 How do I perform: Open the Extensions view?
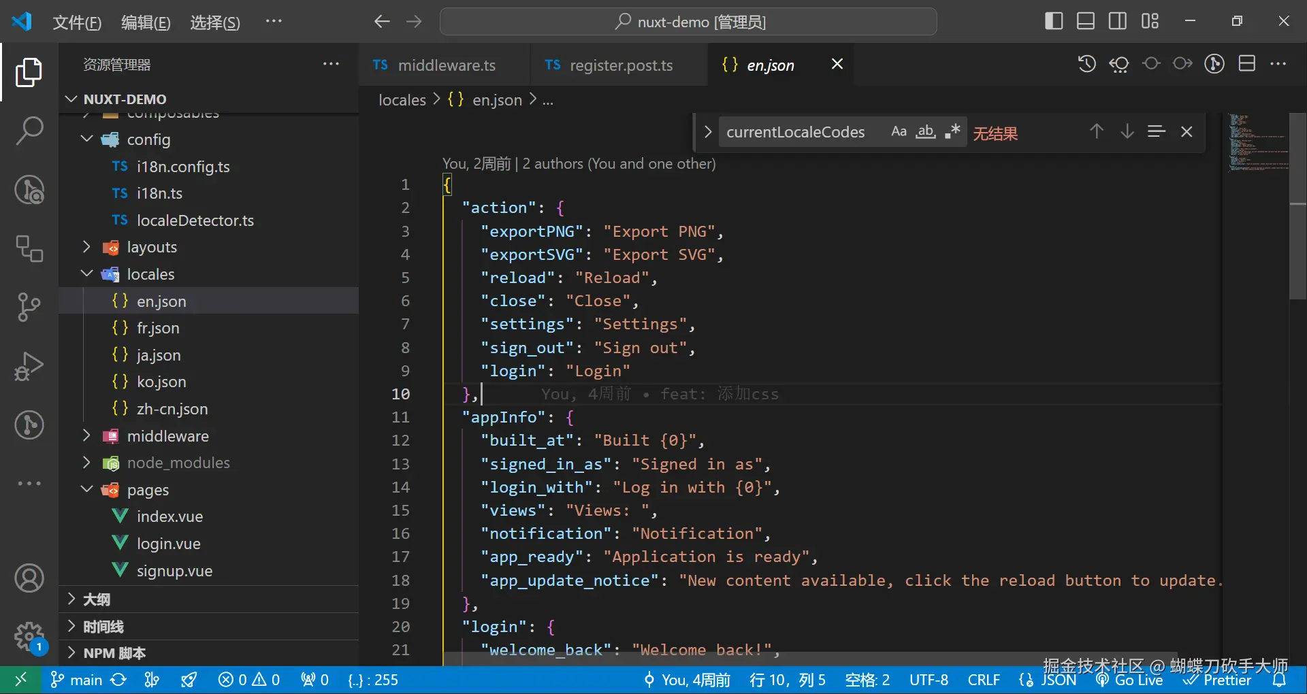coord(29,249)
